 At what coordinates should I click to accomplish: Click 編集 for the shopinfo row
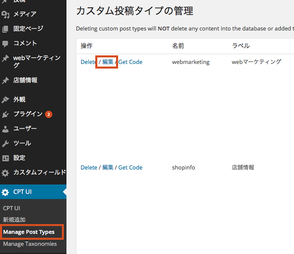(x=108, y=168)
